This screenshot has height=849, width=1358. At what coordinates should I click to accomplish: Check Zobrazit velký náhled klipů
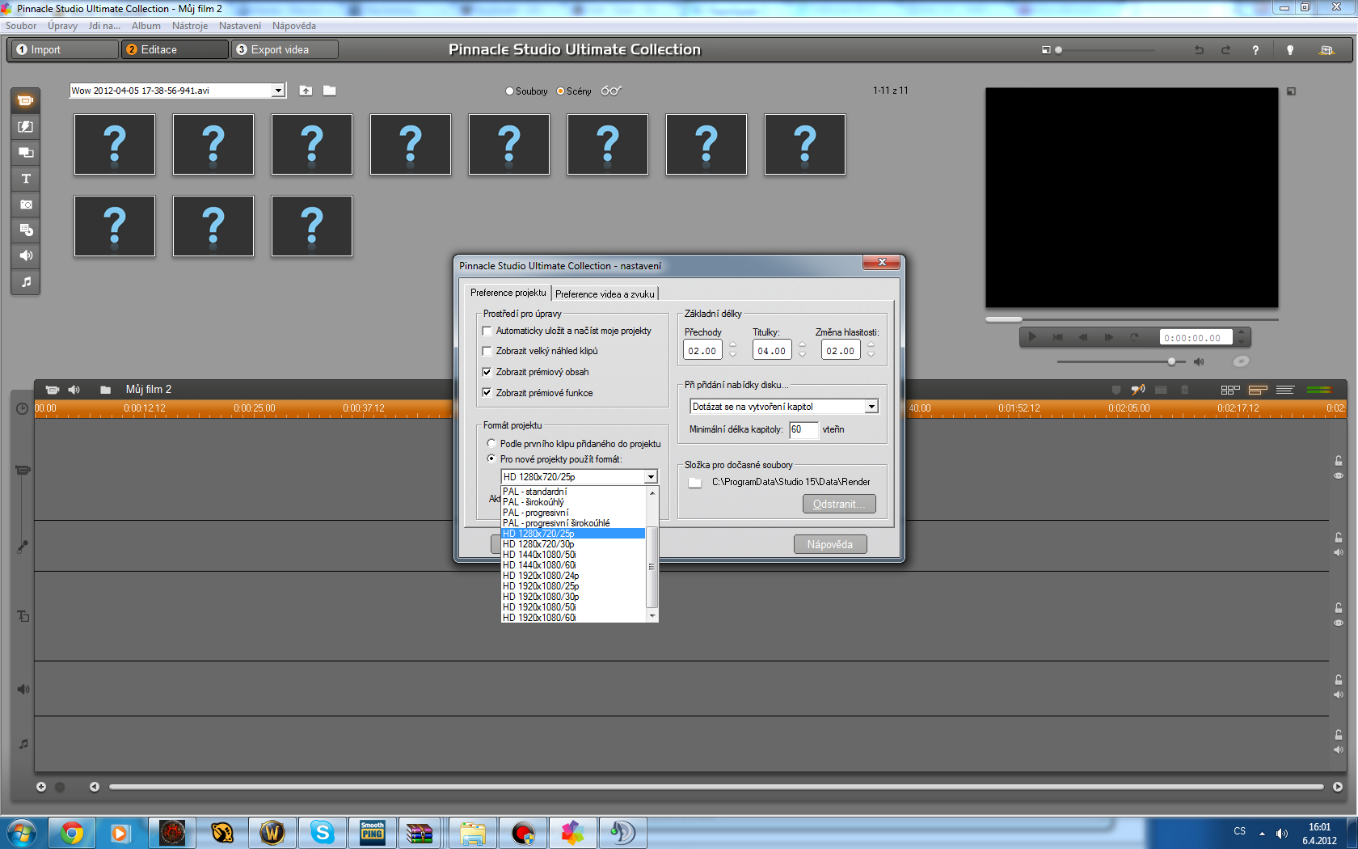pos(487,351)
